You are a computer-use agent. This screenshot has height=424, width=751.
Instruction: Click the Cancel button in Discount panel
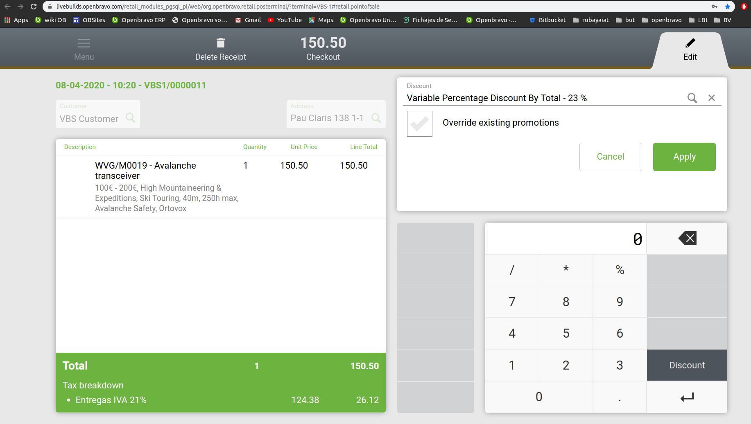[x=611, y=157]
